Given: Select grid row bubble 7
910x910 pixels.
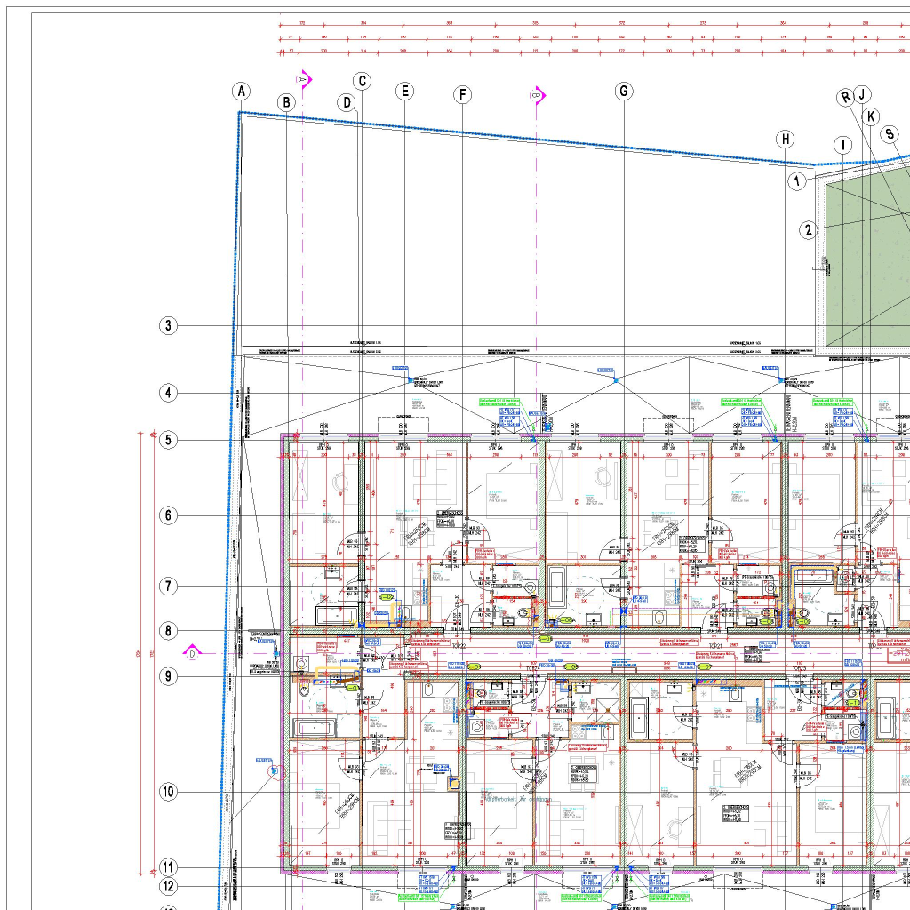Looking at the screenshot, I should pyautogui.click(x=168, y=587).
